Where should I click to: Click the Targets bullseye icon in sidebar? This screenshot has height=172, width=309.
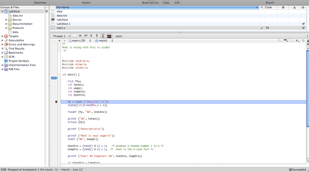[6, 36]
